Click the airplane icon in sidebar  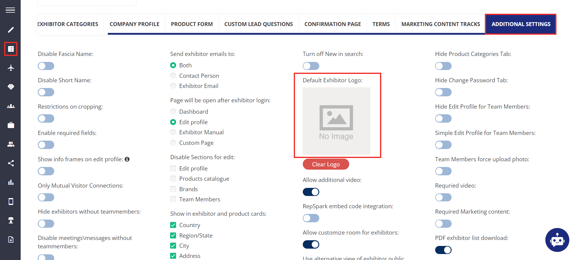click(11, 68)
